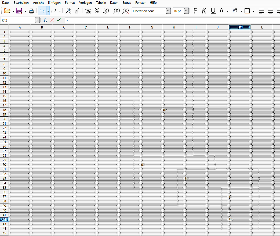Undo the last action
The height and width of the screenshot is (236, 280).
click(42, 11)
